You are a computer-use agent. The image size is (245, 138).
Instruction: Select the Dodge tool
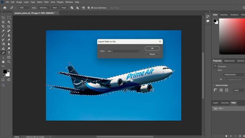9,48
